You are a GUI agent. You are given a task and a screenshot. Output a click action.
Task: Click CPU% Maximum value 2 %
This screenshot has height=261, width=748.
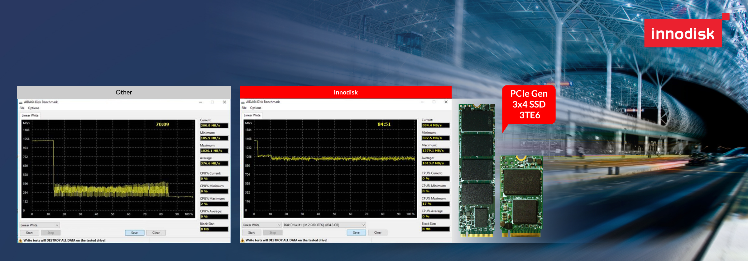point(214,204)
